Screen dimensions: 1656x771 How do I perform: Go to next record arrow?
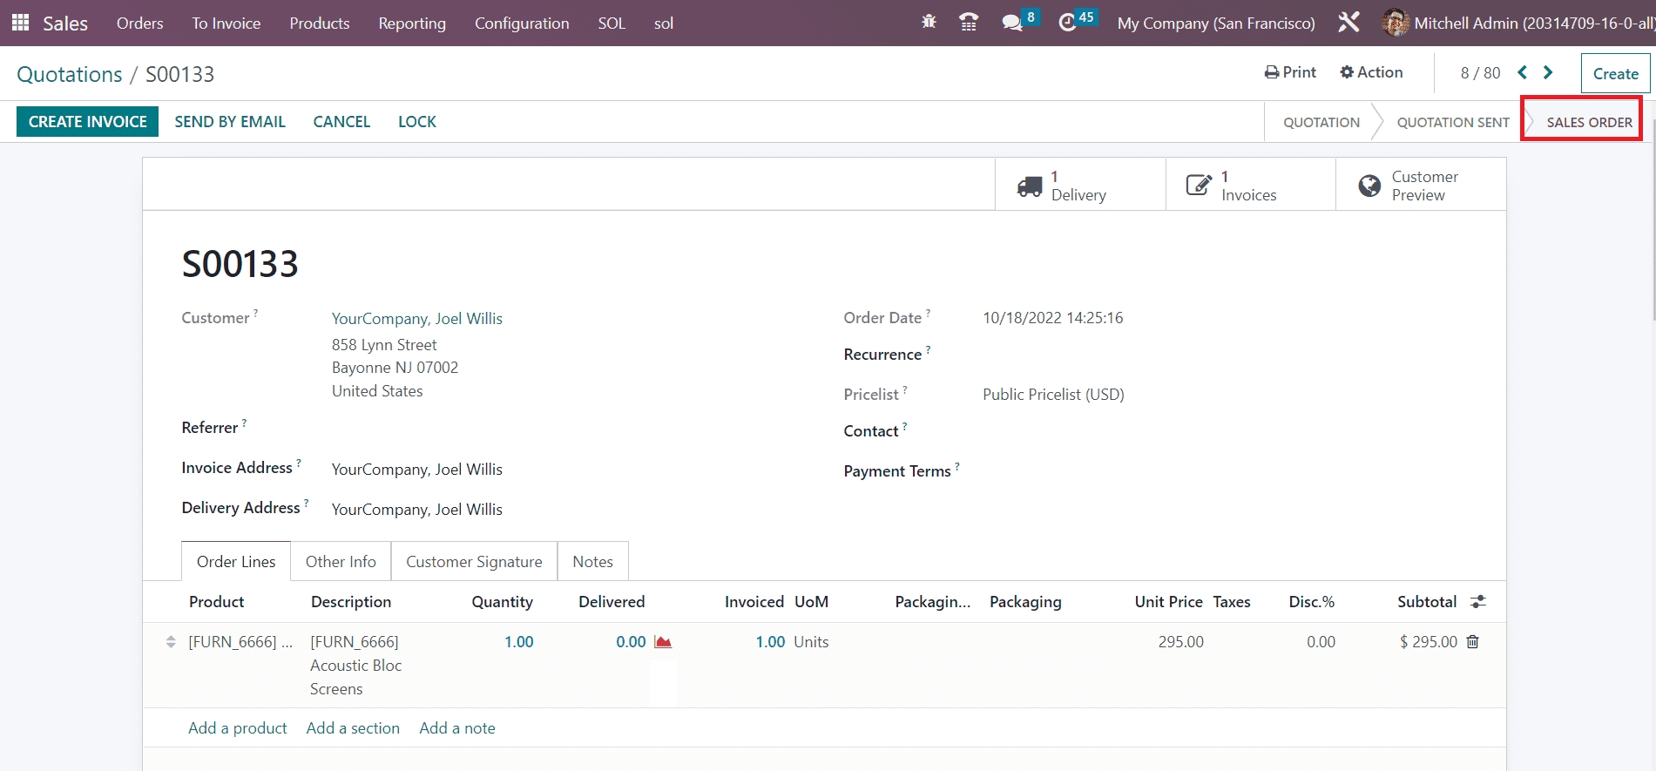(1548, 72)
